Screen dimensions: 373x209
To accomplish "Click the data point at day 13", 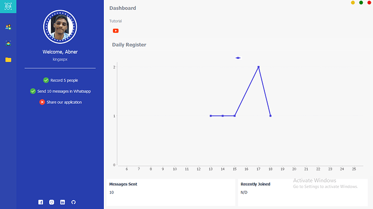I will 211,116.
